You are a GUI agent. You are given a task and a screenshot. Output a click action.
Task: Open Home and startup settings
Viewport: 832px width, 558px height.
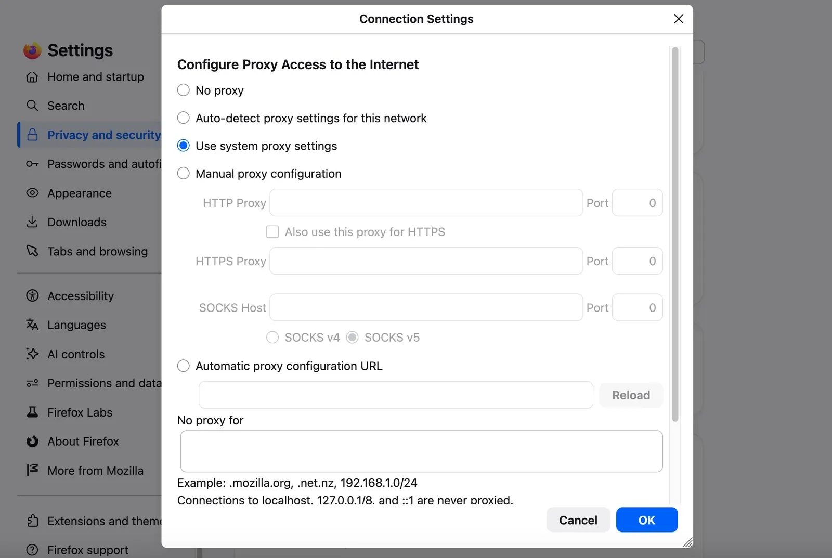point(96,77)
